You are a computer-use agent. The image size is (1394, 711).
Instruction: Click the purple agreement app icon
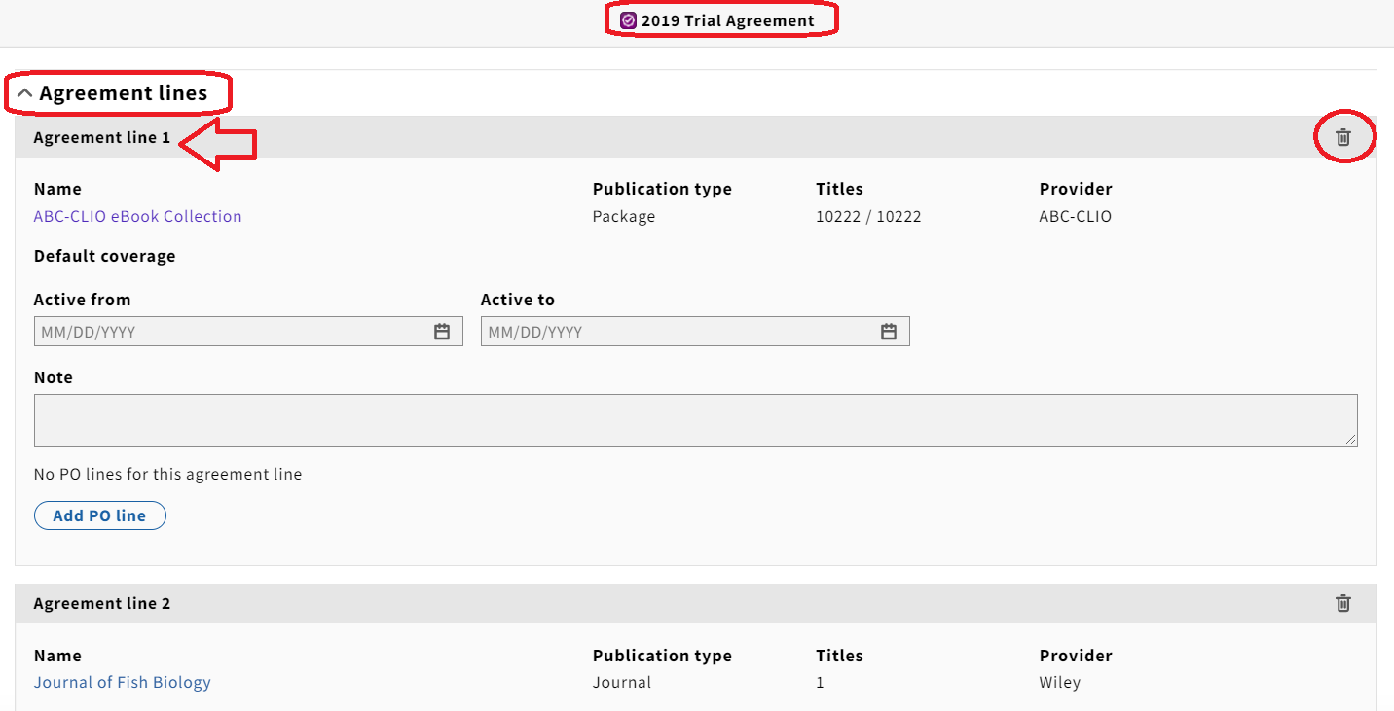click(x=628, y=20)
